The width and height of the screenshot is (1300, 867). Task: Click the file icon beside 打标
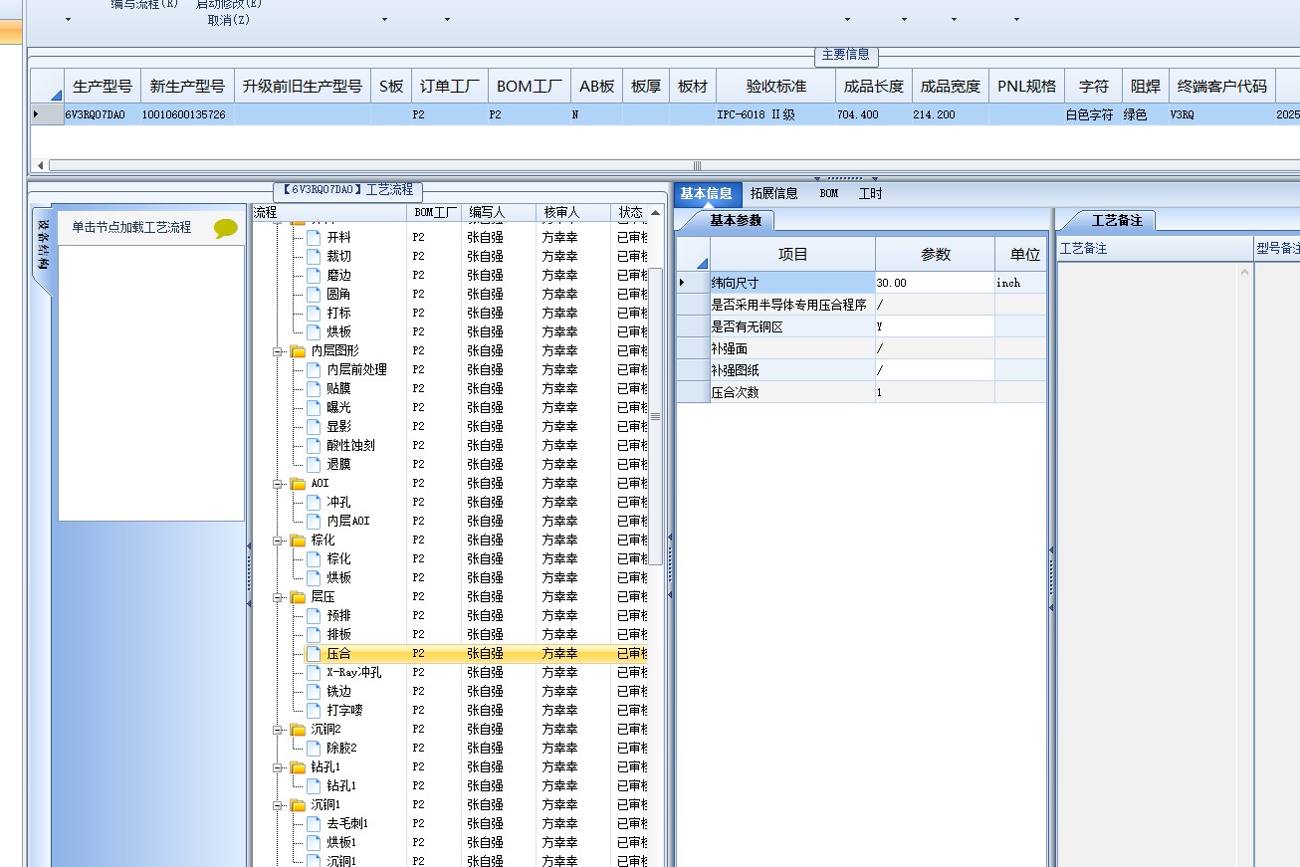pos(314,313)
